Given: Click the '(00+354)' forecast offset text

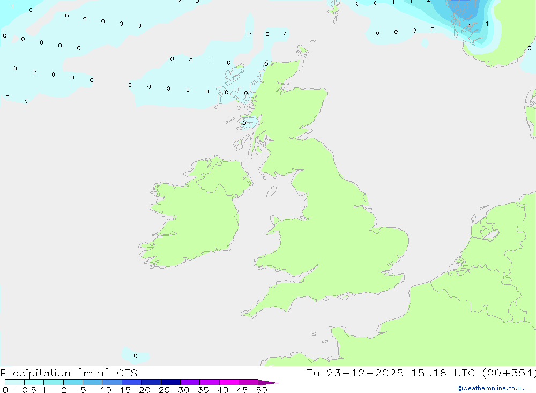Looking at the screenshot, I should pyautogui.click(x=509, y=373).
